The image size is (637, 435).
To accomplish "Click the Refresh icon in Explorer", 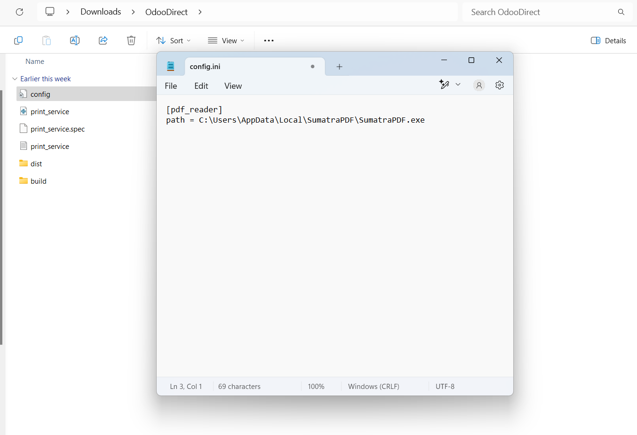I will (19, 12).
